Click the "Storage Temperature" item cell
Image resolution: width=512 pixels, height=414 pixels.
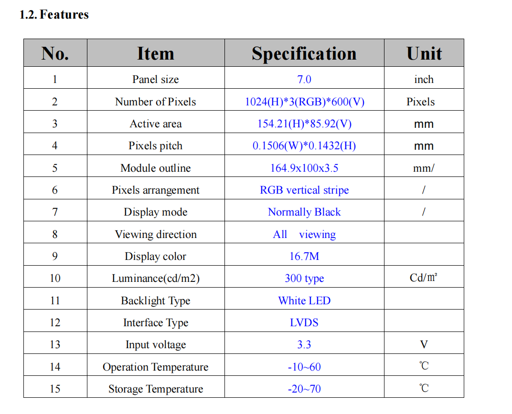tap(155, 389)
